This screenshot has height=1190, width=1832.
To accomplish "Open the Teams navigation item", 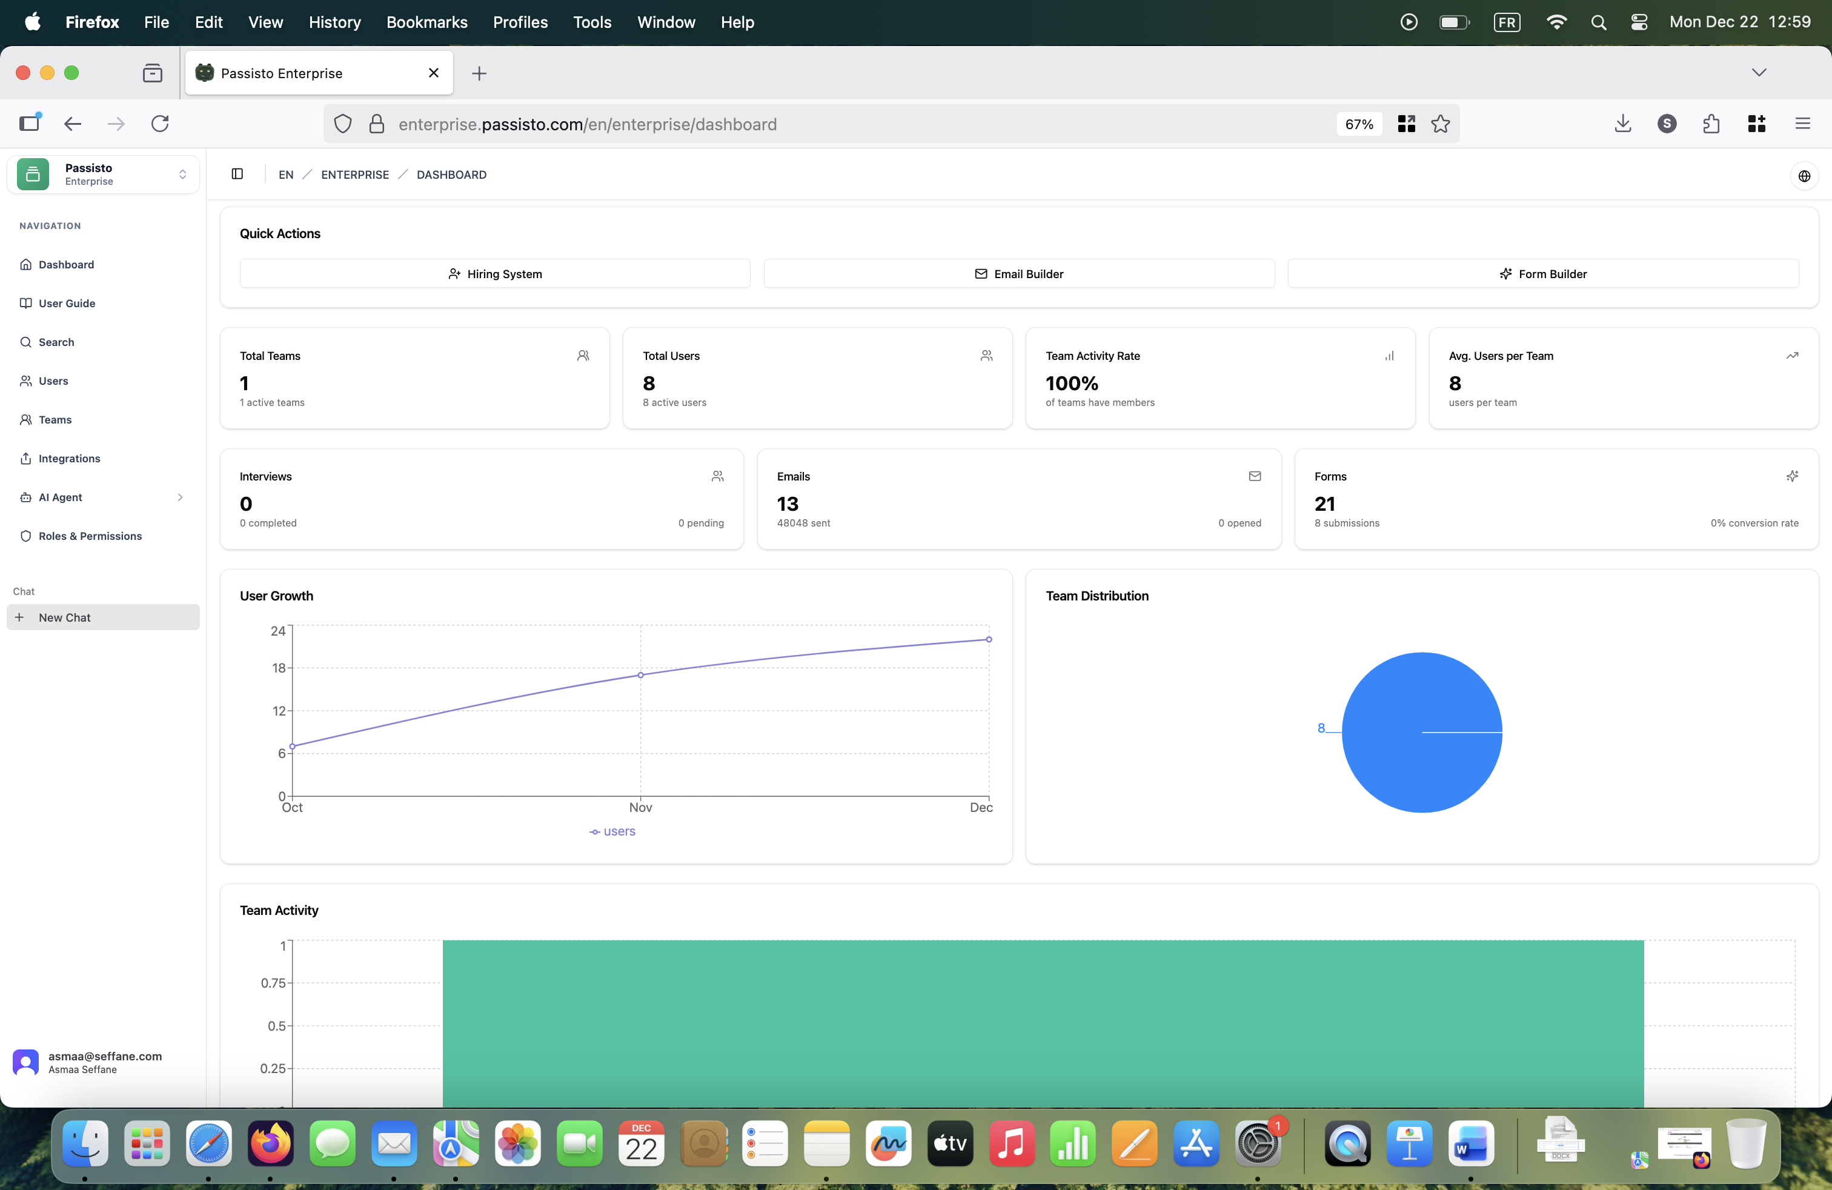I will [55, 419].
